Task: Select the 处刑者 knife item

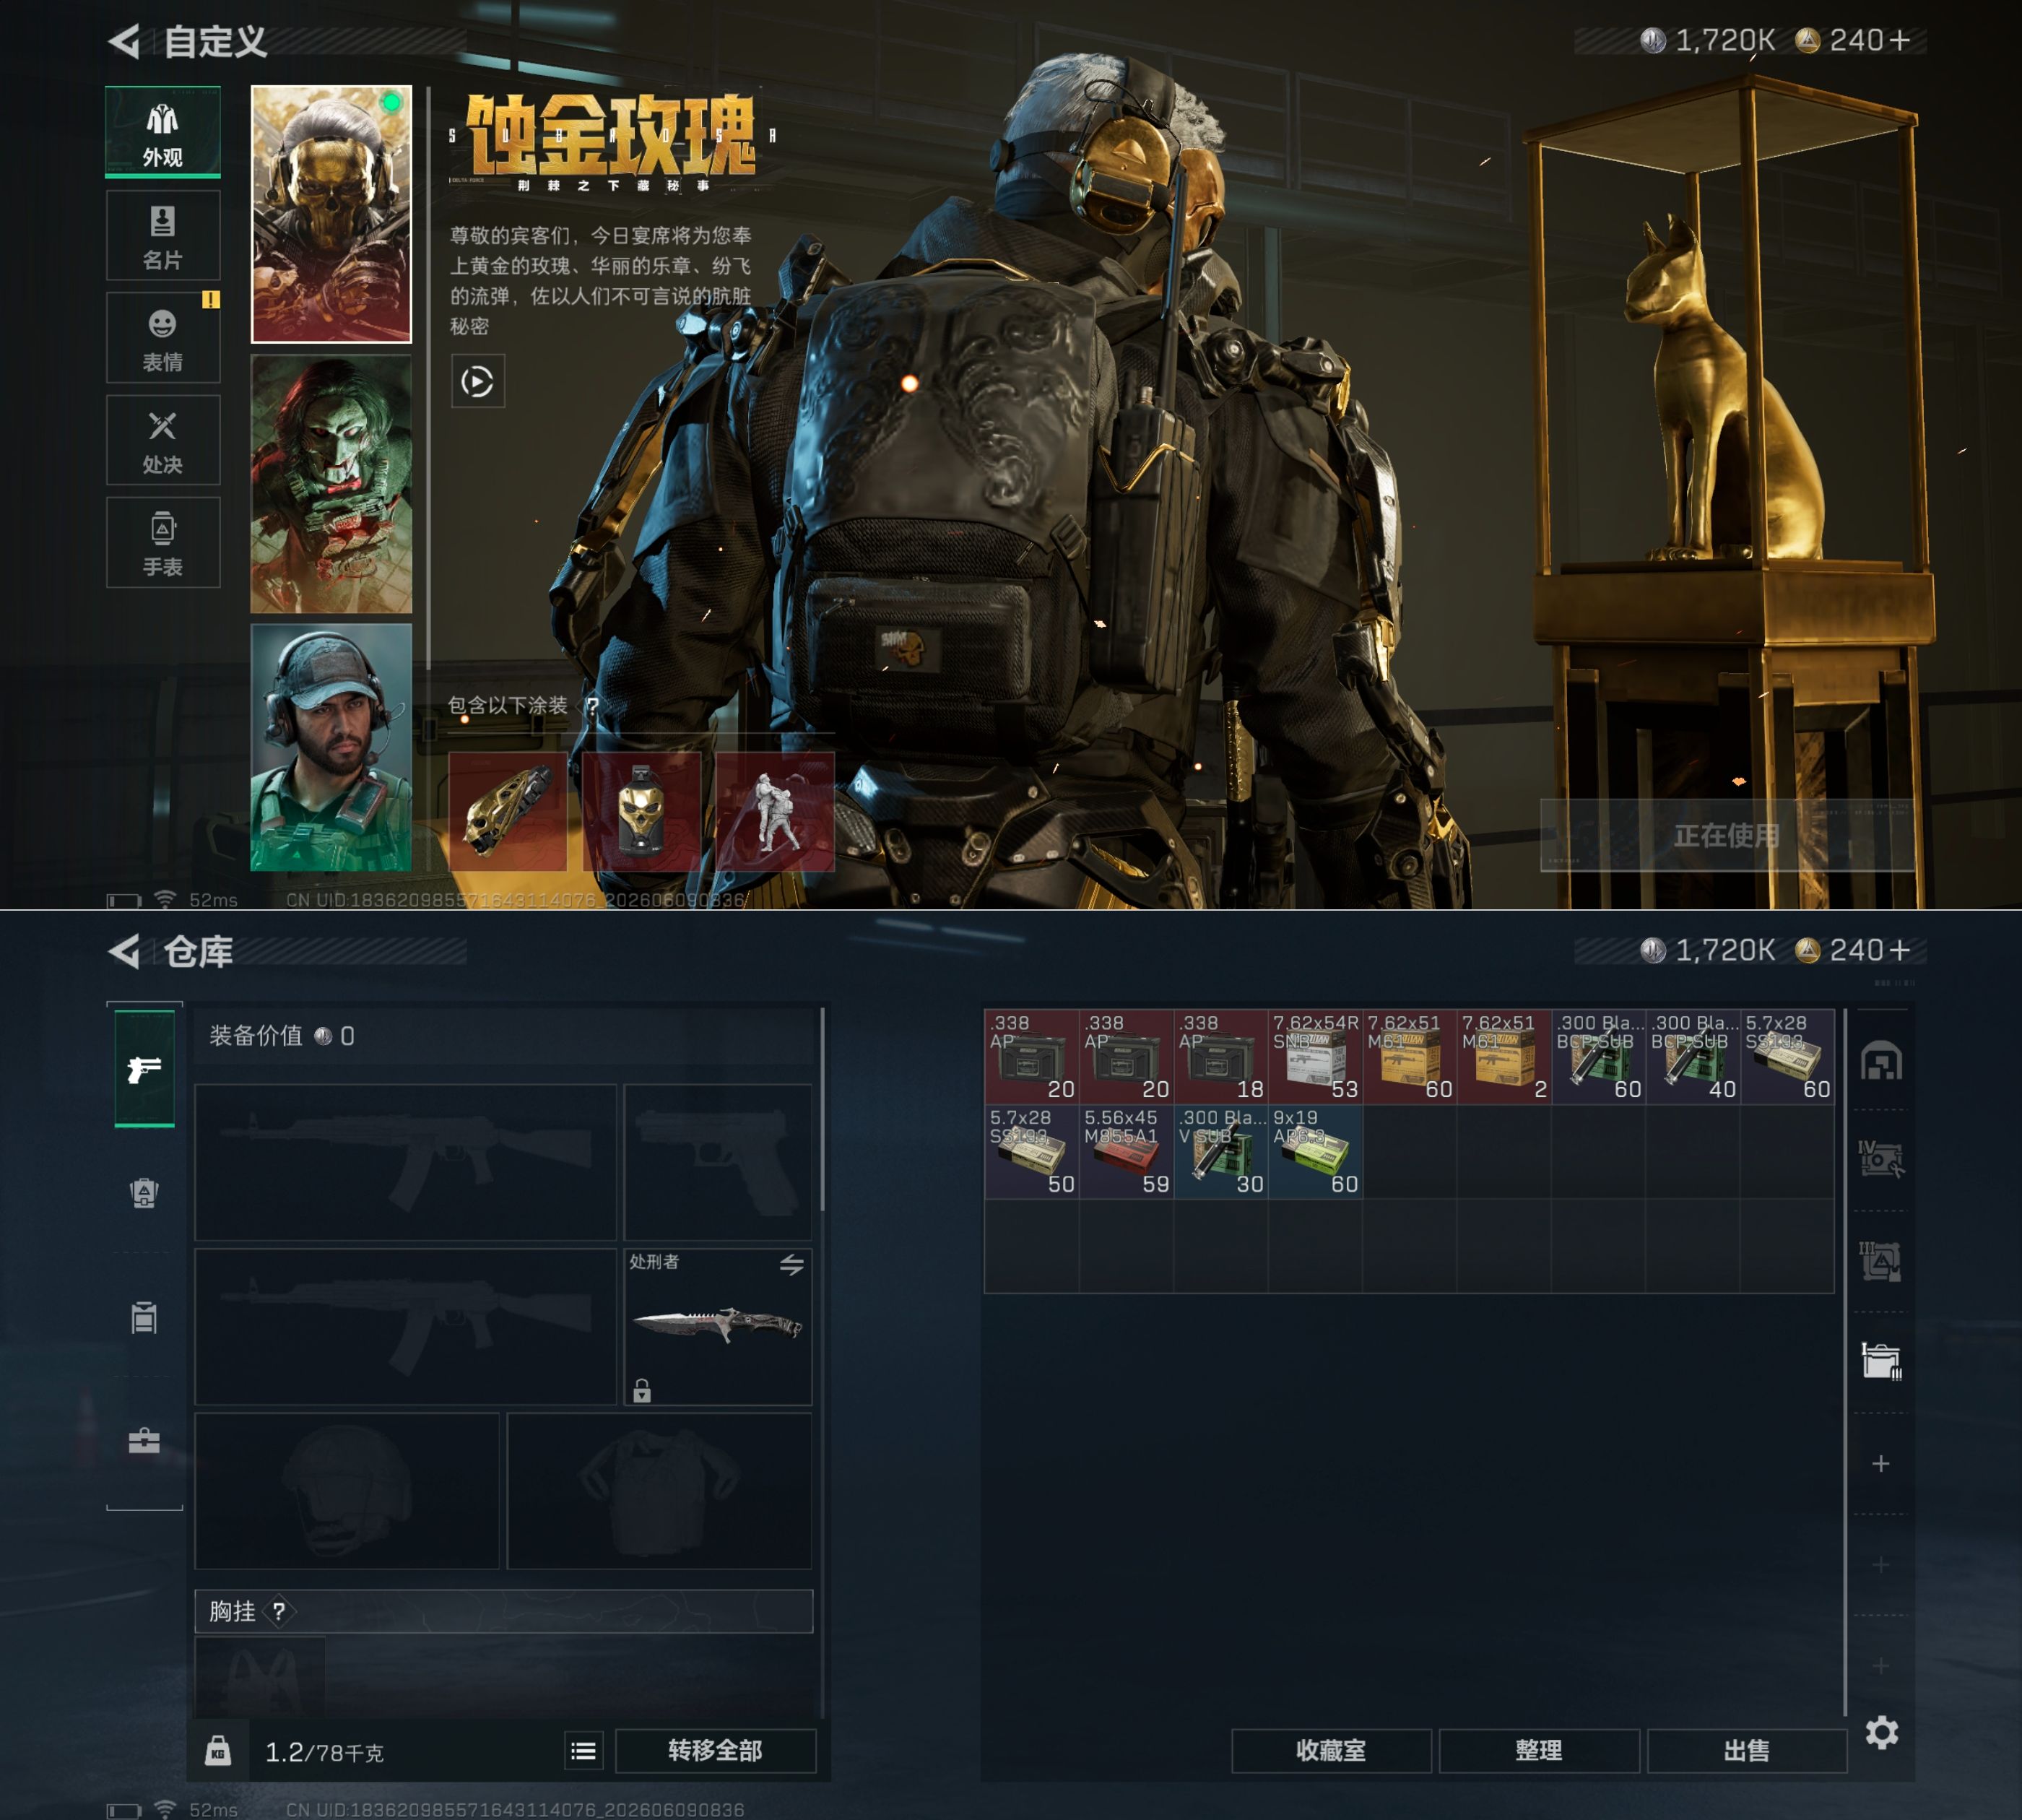Action: (x=718, y=1326)
